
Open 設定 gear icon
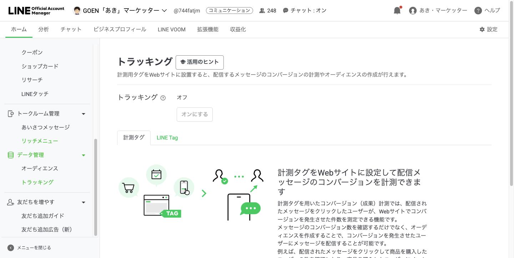[x=482, y=30]
